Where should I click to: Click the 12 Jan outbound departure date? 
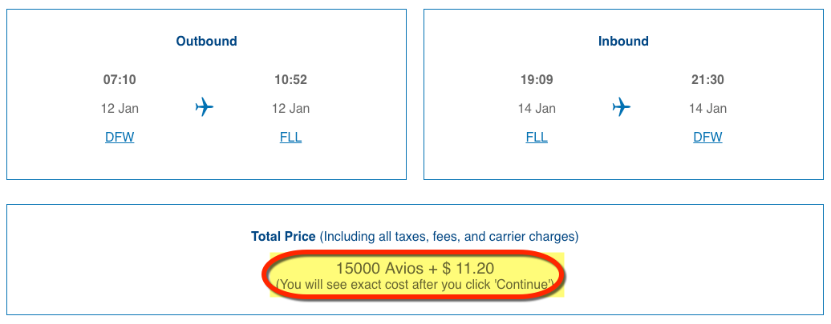tap(120, 108)
